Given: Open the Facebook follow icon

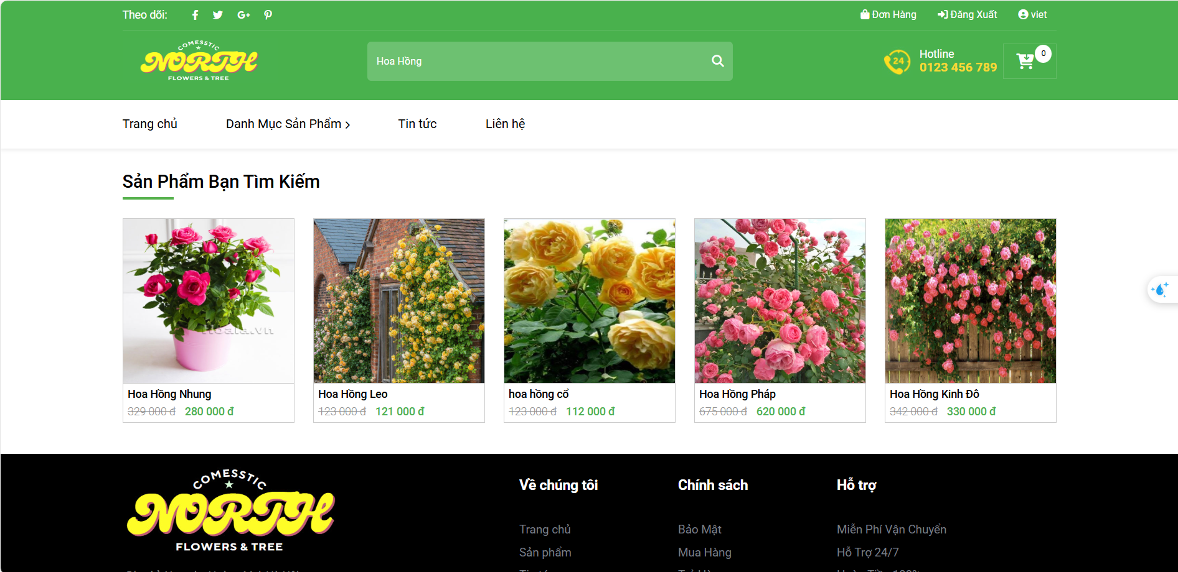Looking at the screenshot, I should point(195,15).
